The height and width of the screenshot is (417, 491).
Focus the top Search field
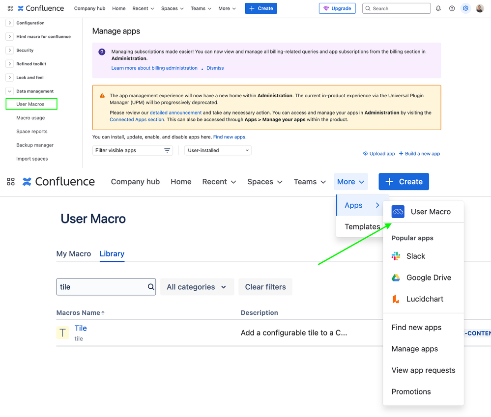[397, 8]
